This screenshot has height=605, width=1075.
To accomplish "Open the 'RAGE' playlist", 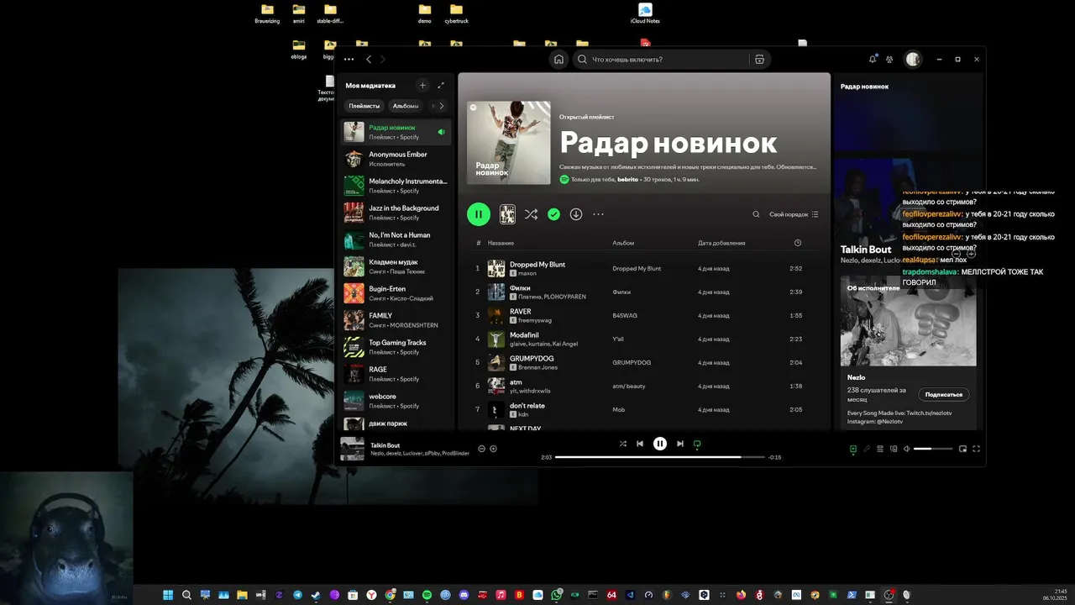I will tap(396, 374).
